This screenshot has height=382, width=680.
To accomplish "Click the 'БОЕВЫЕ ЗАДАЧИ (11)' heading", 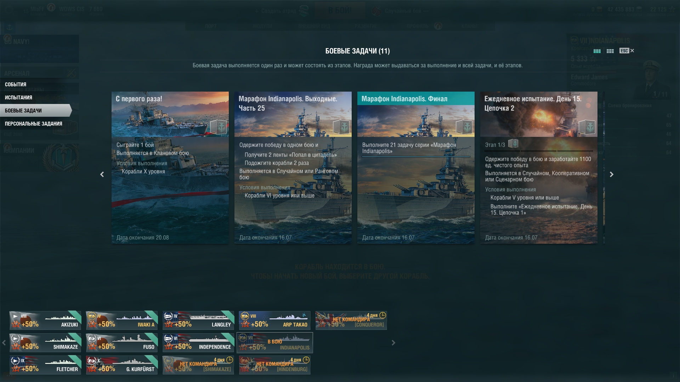I will point(357,51).
